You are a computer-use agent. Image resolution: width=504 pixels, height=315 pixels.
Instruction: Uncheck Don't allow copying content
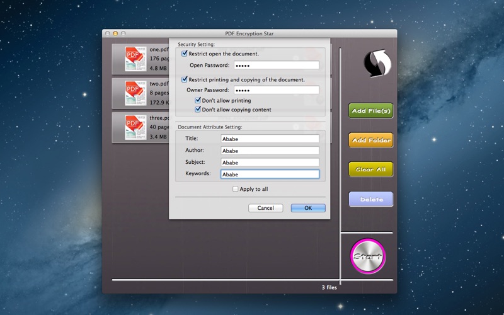[x=198, y=110]
